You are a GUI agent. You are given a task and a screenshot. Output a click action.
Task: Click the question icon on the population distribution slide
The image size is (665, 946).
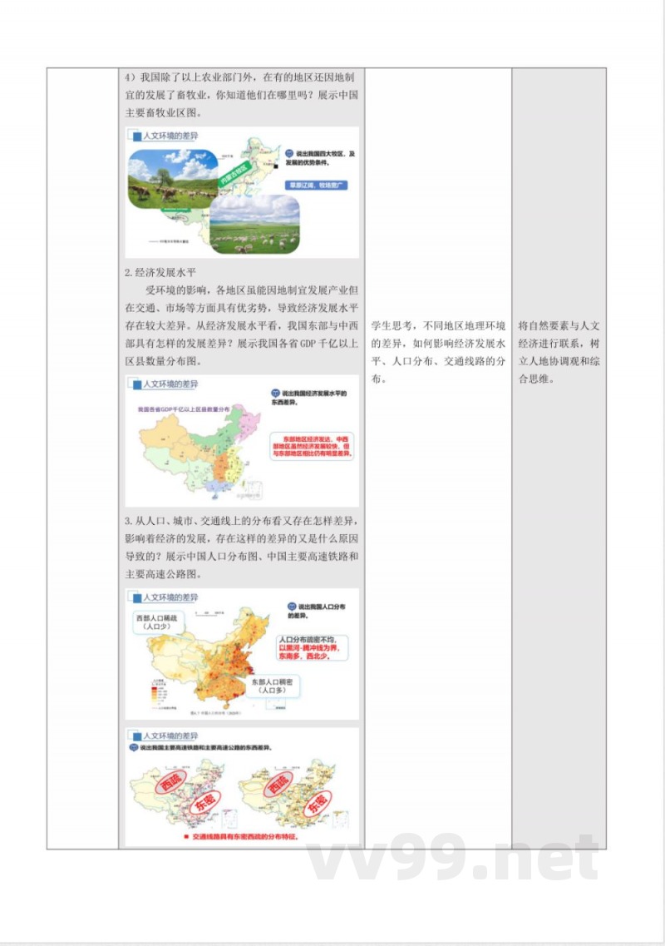[x=290, y=607]
